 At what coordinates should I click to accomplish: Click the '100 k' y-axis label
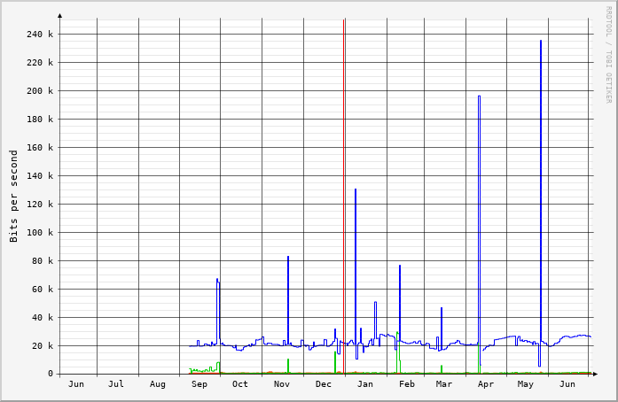(x=40, y=233)
